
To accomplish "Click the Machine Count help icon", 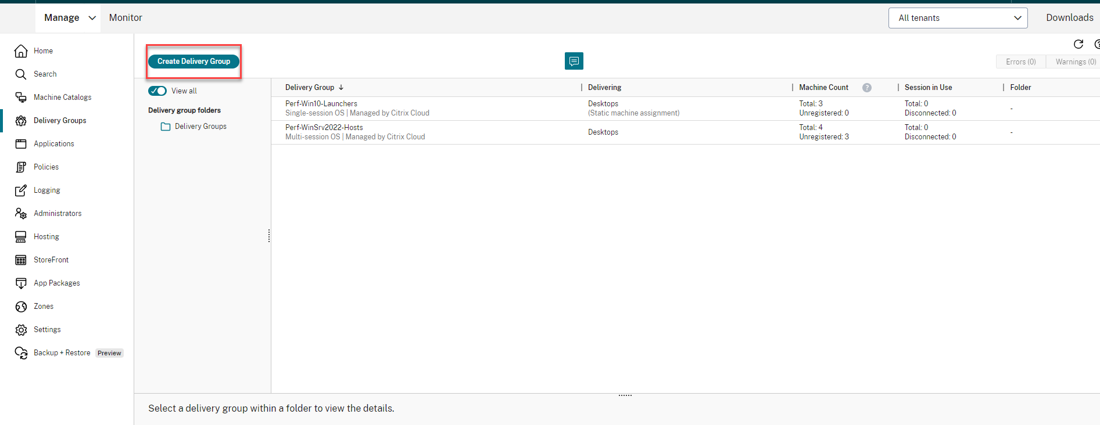I will [867, 88].
